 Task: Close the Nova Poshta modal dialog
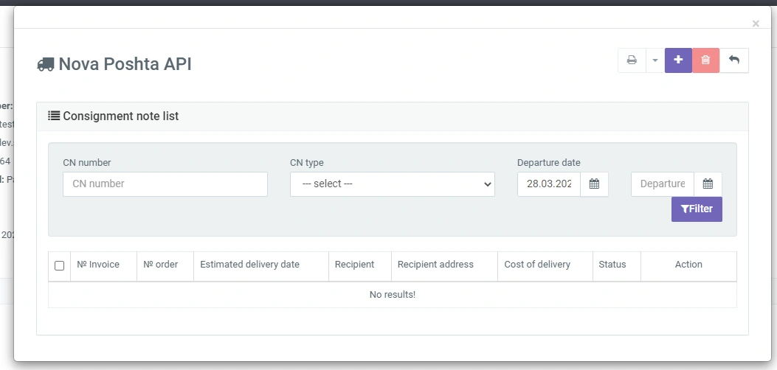point(756,24)
